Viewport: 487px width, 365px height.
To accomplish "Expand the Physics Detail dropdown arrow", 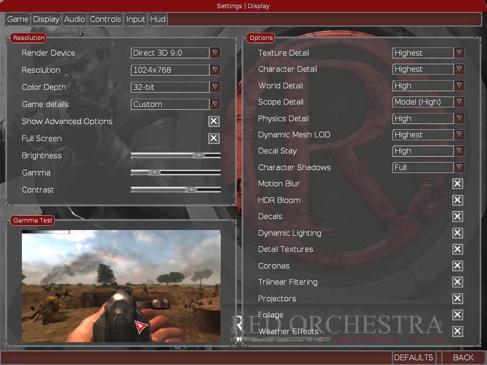I will [x=459, y=118].
